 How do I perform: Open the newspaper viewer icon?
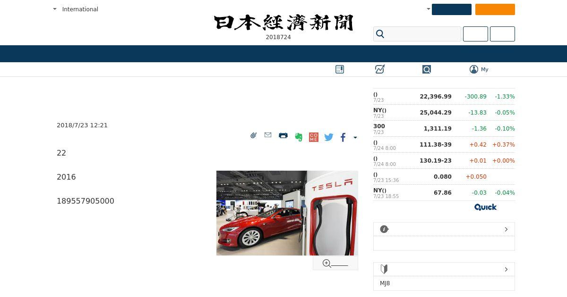coord(340,69)
